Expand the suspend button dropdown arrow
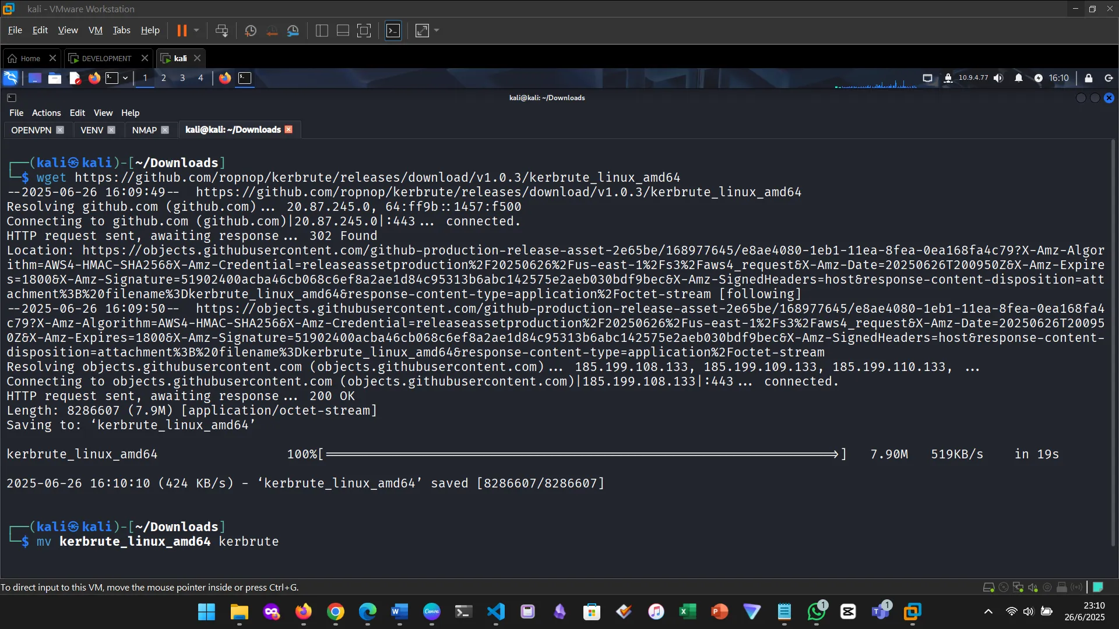 click(x=197, y=30)
